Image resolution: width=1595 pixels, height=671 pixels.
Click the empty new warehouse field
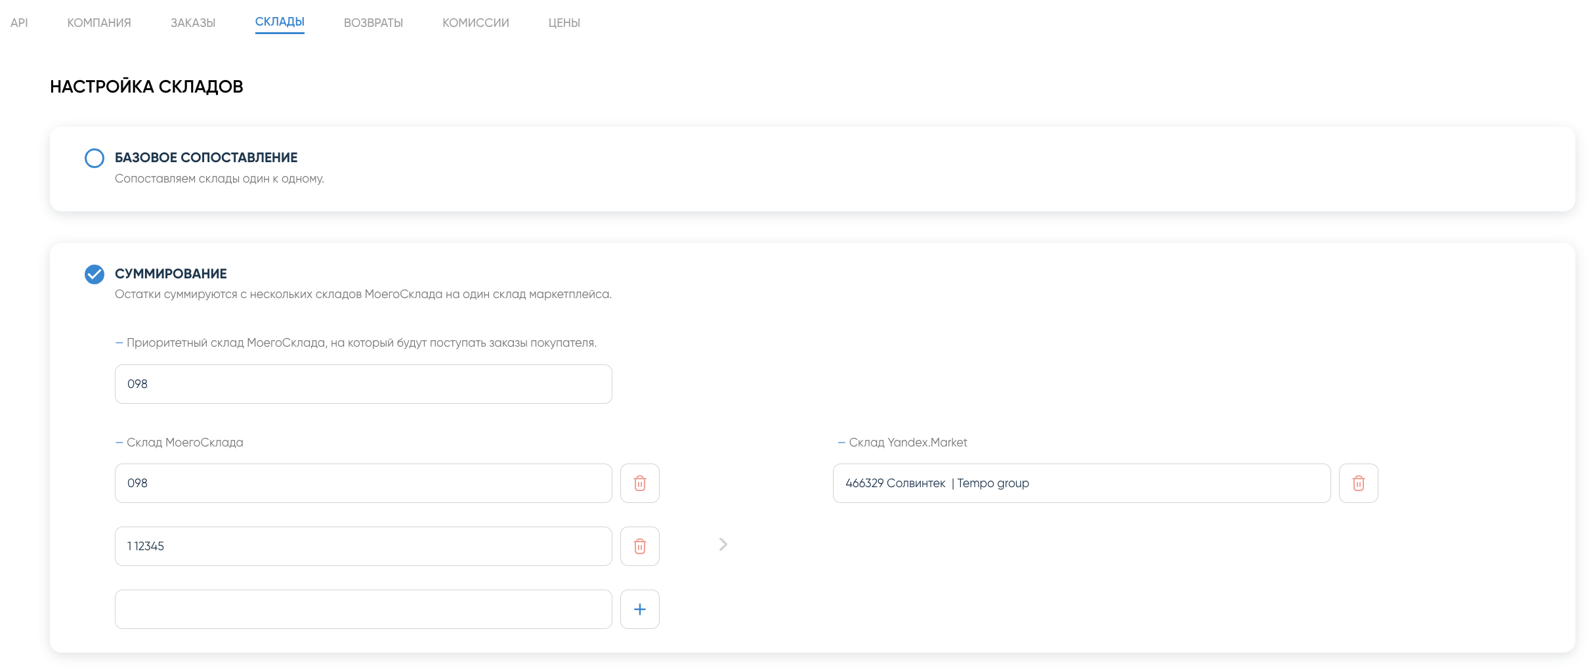pos(363,609)
